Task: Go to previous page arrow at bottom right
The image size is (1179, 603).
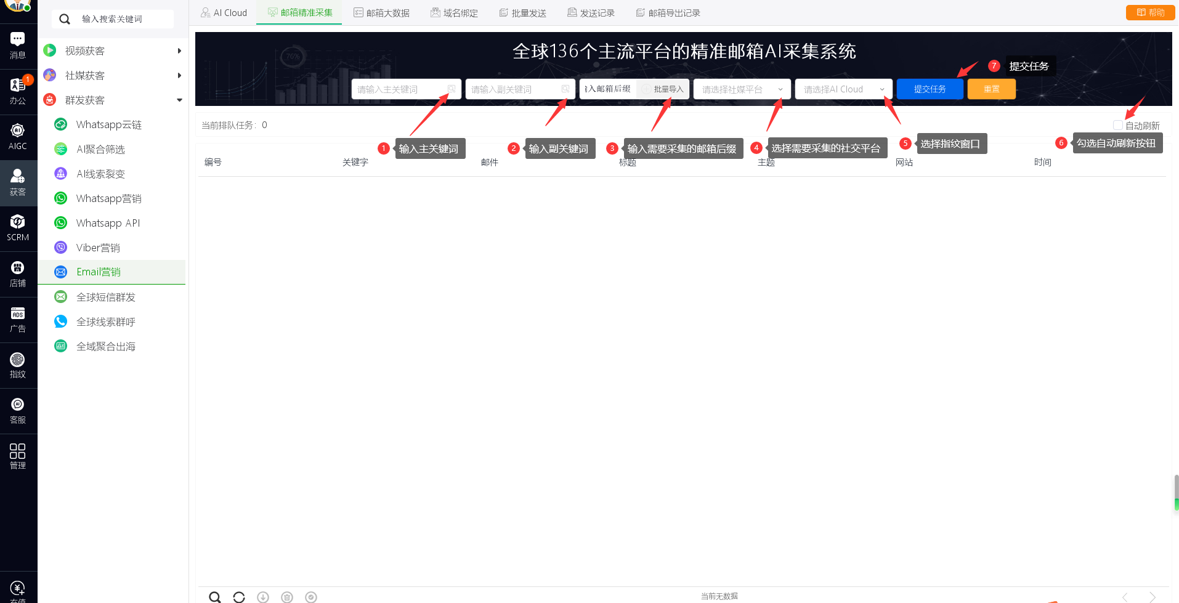Action: (x=1125, y=597)
